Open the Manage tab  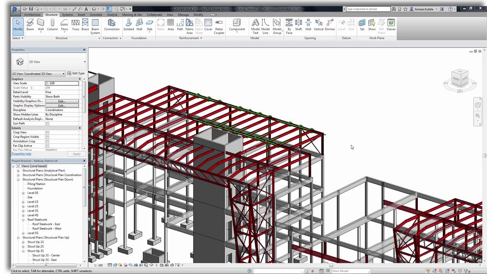pos(183,14)
